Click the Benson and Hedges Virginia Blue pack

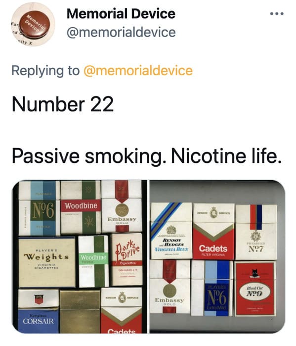171,231
